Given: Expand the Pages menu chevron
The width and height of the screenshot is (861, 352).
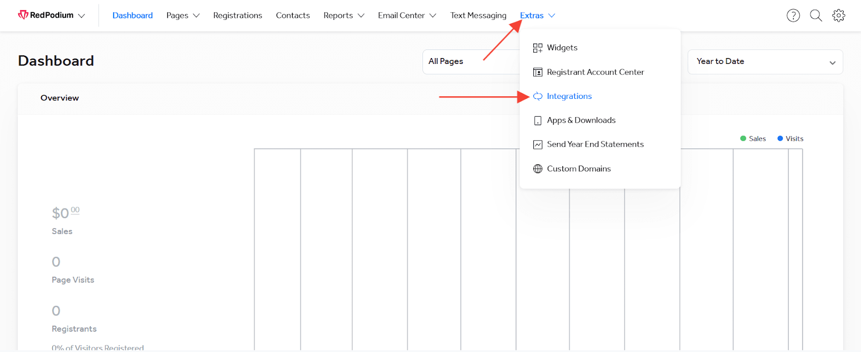Looking at the screenshot, I should (196, 16).
